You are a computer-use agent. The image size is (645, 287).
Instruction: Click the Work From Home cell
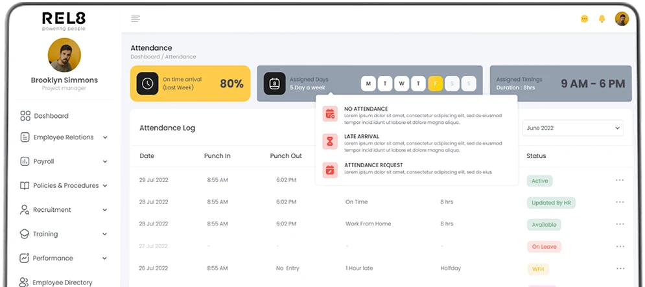pos(368,224)
